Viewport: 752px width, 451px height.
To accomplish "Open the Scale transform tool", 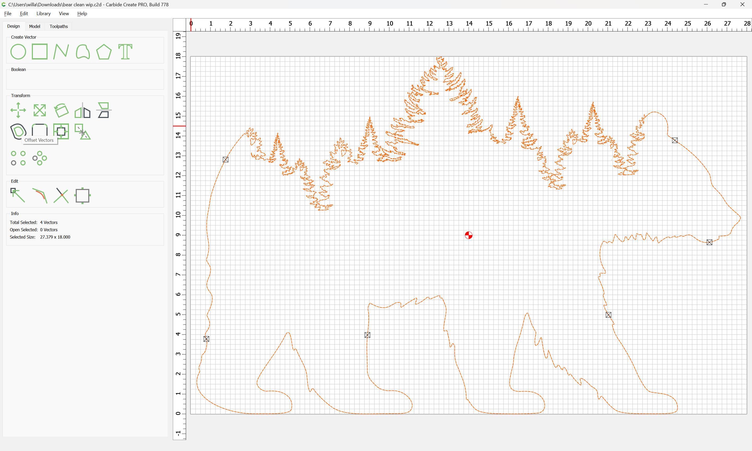I will (x=40, y=110).
